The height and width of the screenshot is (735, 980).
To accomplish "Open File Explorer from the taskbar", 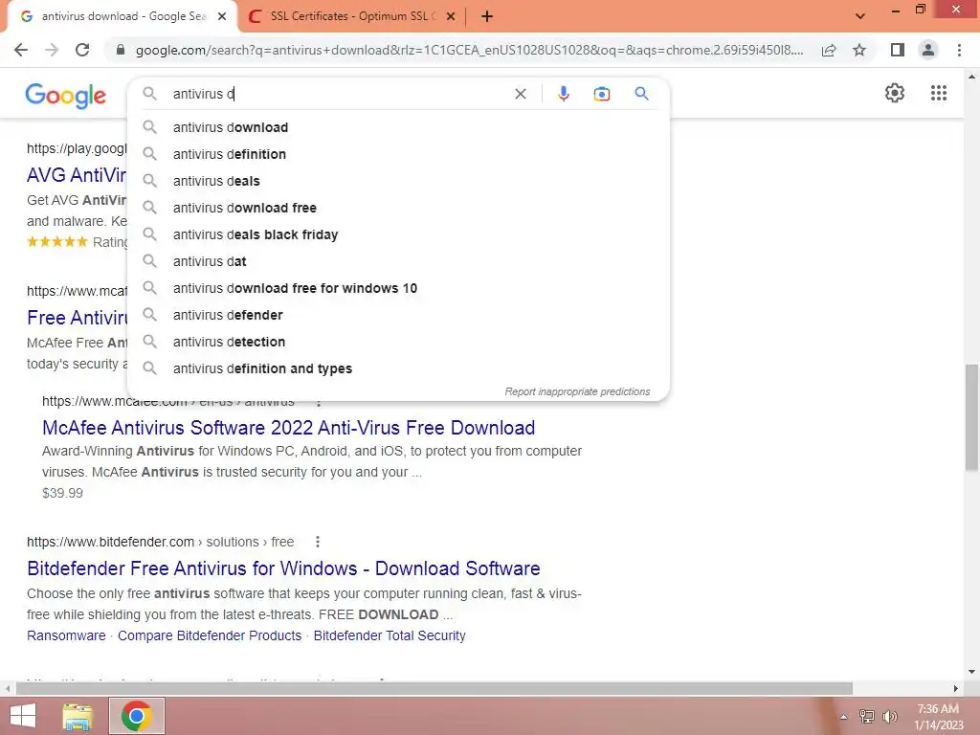I will coord(78,716).
